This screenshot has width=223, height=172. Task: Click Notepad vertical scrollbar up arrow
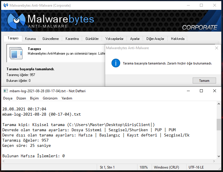219,104
